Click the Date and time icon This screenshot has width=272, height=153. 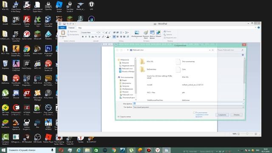pos(152,33)
